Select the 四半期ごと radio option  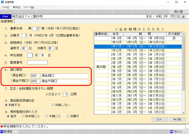point(23,116)
